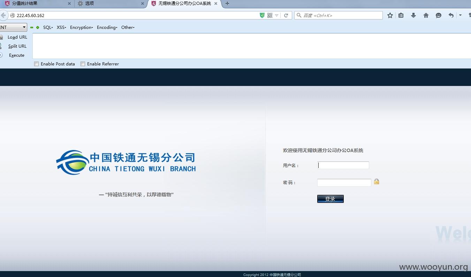Click HackBar green minus icon
This screenshot has width=471, height=277.
[x=32, y=27]
